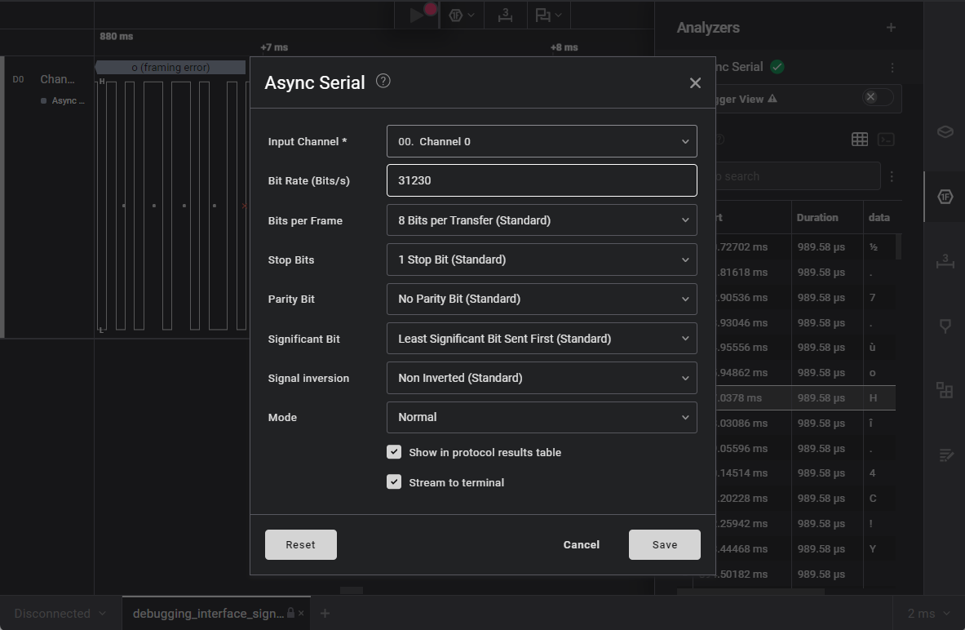Image resolution: width=965 pixels, height=630 pixels.
Task: Open the Signal inversion dropdown
Action: coord(542,378)
